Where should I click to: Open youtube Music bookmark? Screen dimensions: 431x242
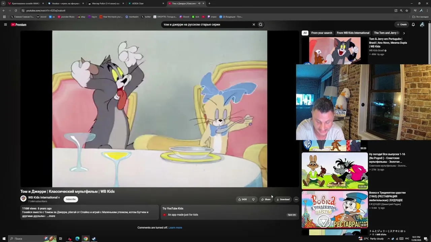pyautogui.click(x=66, y=17)
